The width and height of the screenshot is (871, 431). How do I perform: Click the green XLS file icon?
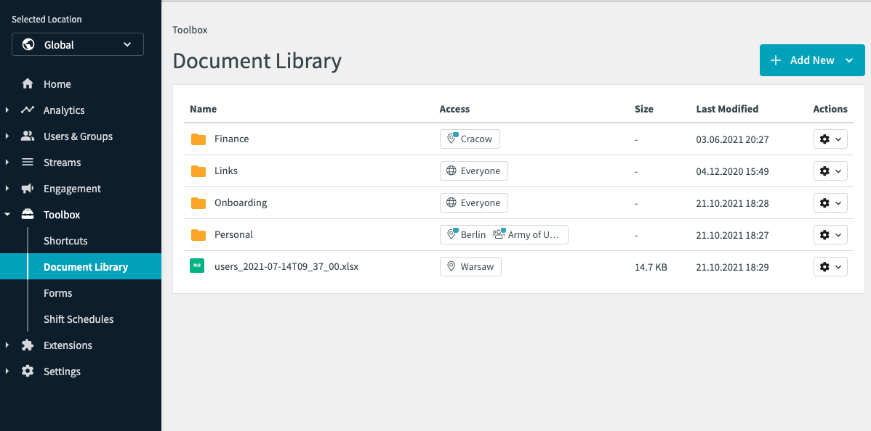[x=196, y=265]
